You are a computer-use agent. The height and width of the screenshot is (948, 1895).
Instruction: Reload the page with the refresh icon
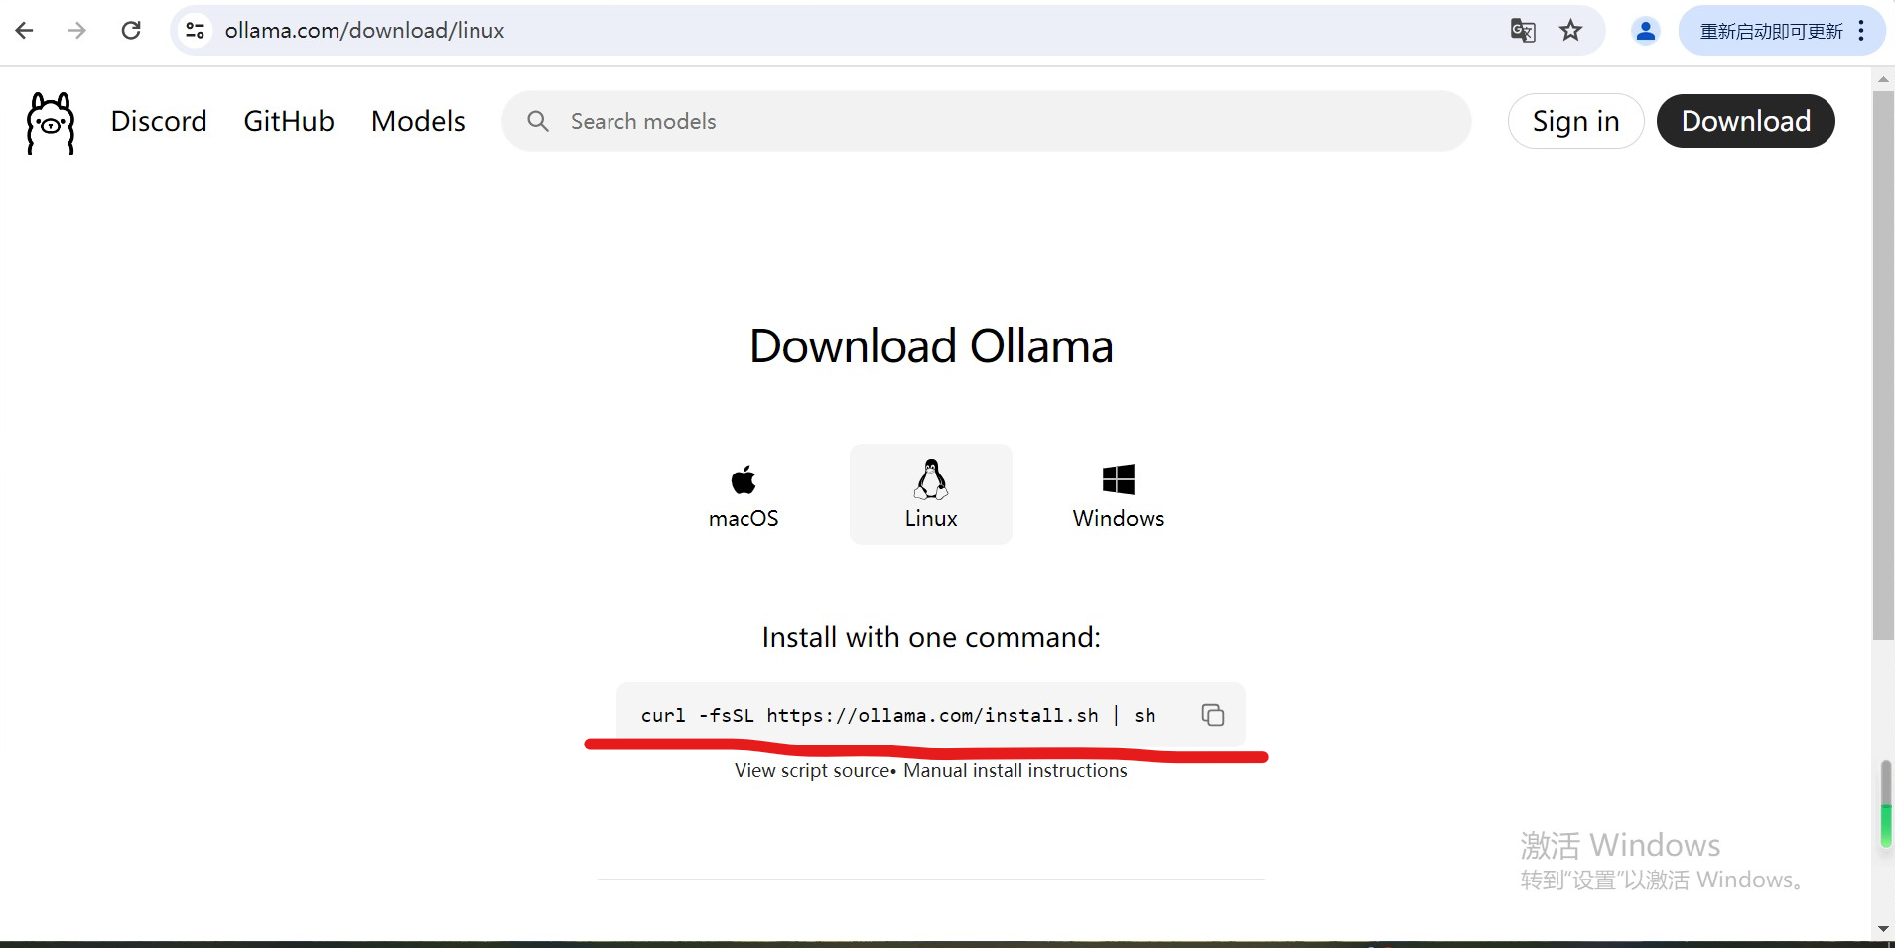click(131, 31)
